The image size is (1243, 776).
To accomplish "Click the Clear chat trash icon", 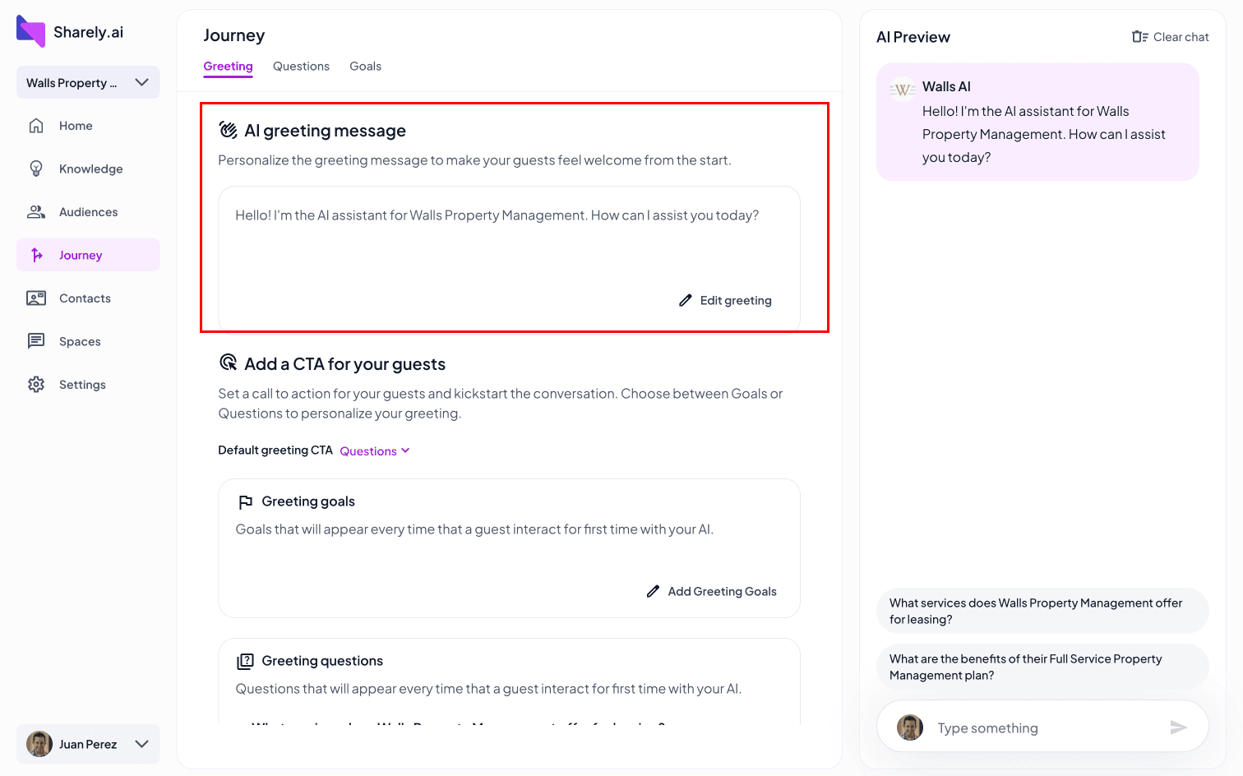I will click(x=1139, y=37).
